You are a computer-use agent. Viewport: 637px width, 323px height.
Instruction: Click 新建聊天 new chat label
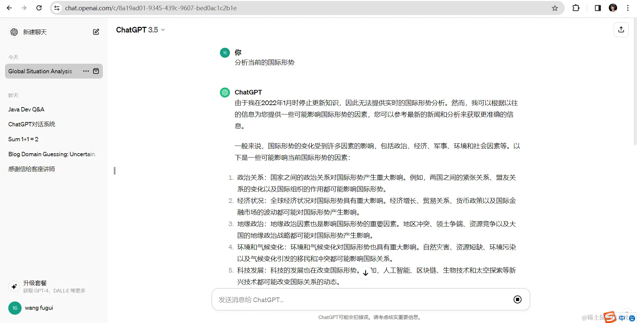pyautogui.click(x=35, y=32)
